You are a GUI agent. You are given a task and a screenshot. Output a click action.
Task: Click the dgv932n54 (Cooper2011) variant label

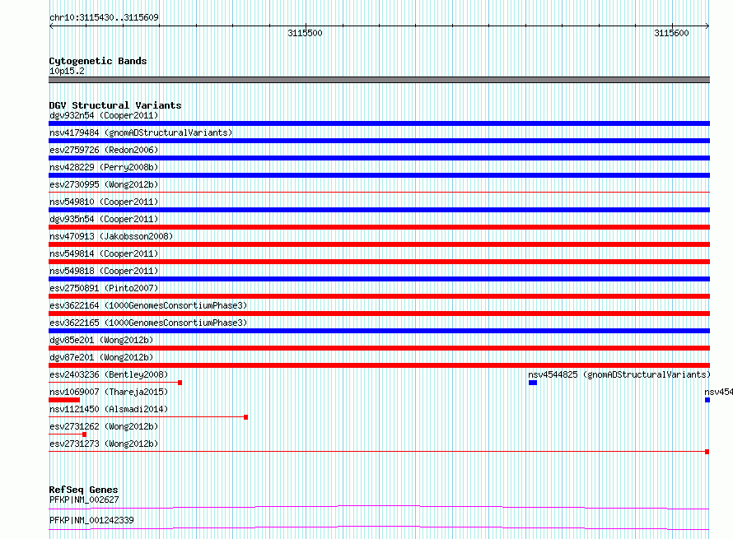(x=104, y=115)
